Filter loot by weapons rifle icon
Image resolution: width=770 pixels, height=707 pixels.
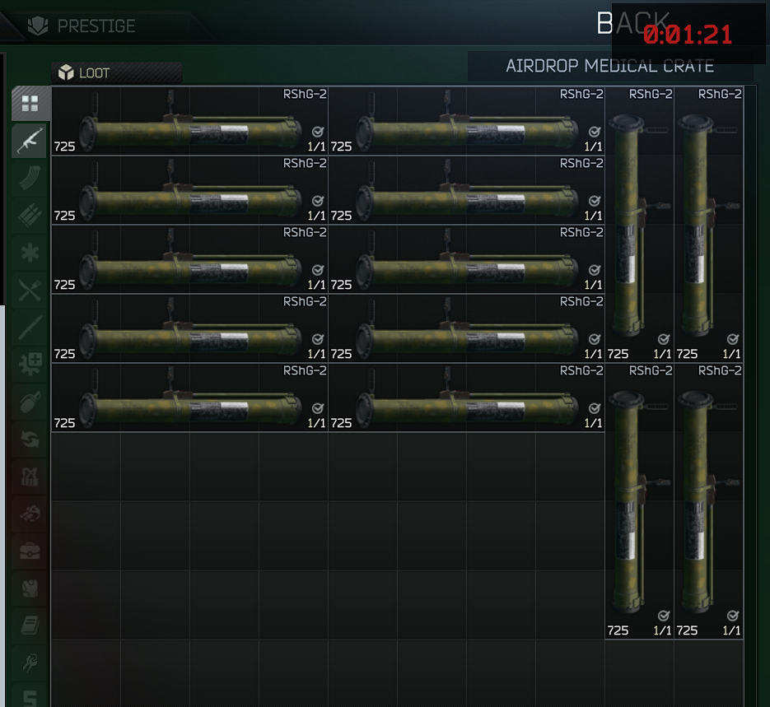tap(30, 140)
